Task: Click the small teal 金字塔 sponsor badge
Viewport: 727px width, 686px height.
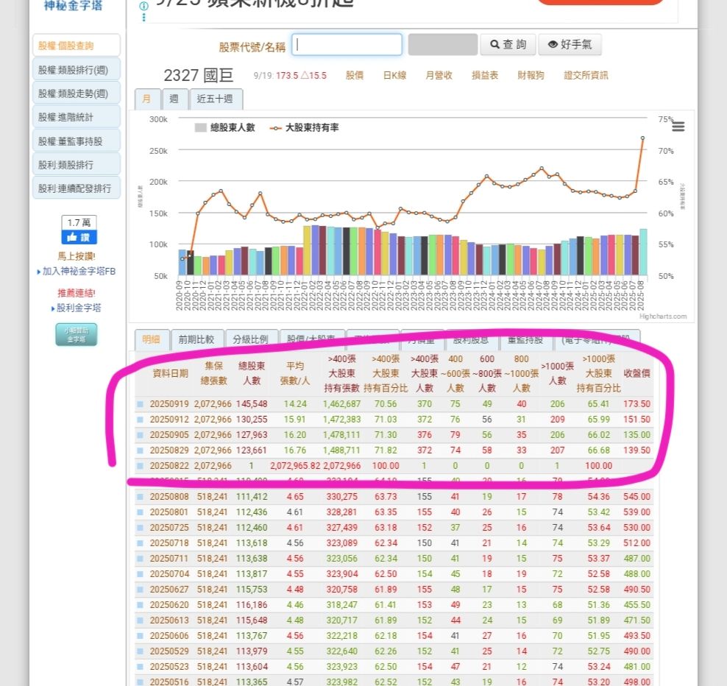Action: (x=77, y=334)
